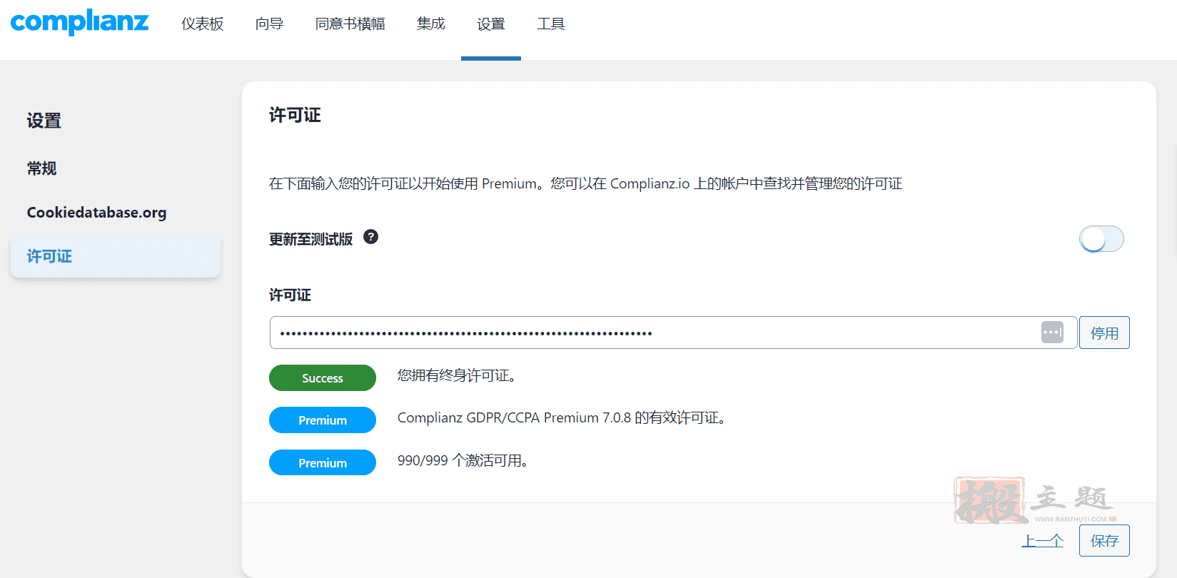Click the 更新至测试版 label
The width and height of the screenshot is (1177, 578).
310,239
